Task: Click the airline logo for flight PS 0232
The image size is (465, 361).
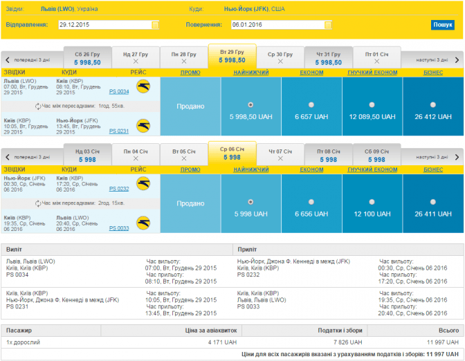Action: 143,184
